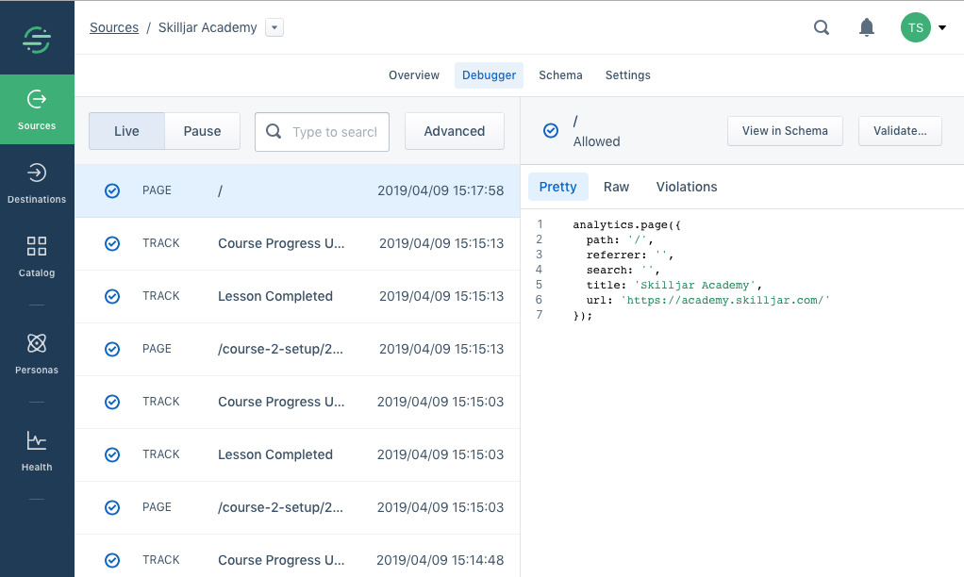The height and width of the screenshot is (577, 964).
Task: Click check icon next to Allowed status
Action: (x=551, y=130)
